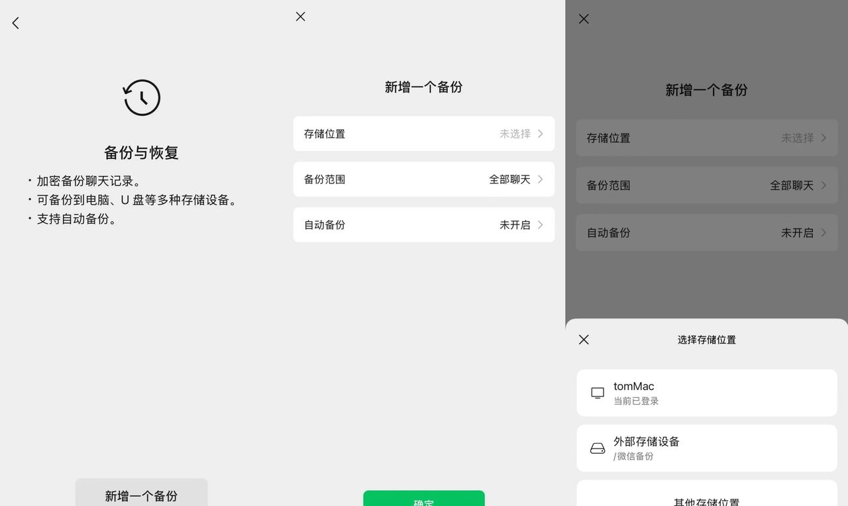
Task: Dismiss the 选择存储位置 sheet
Action: (583, 339)
